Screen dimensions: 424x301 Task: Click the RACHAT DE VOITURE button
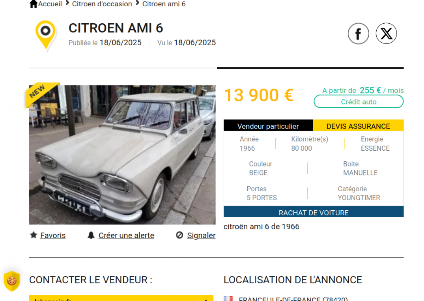(314, 212)
